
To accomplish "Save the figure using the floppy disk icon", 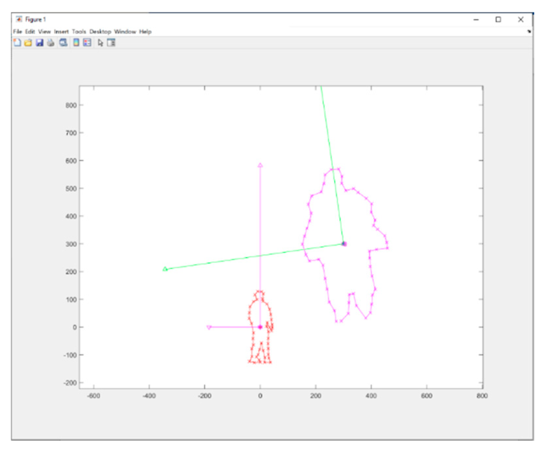I will click(x=40, y=43).
